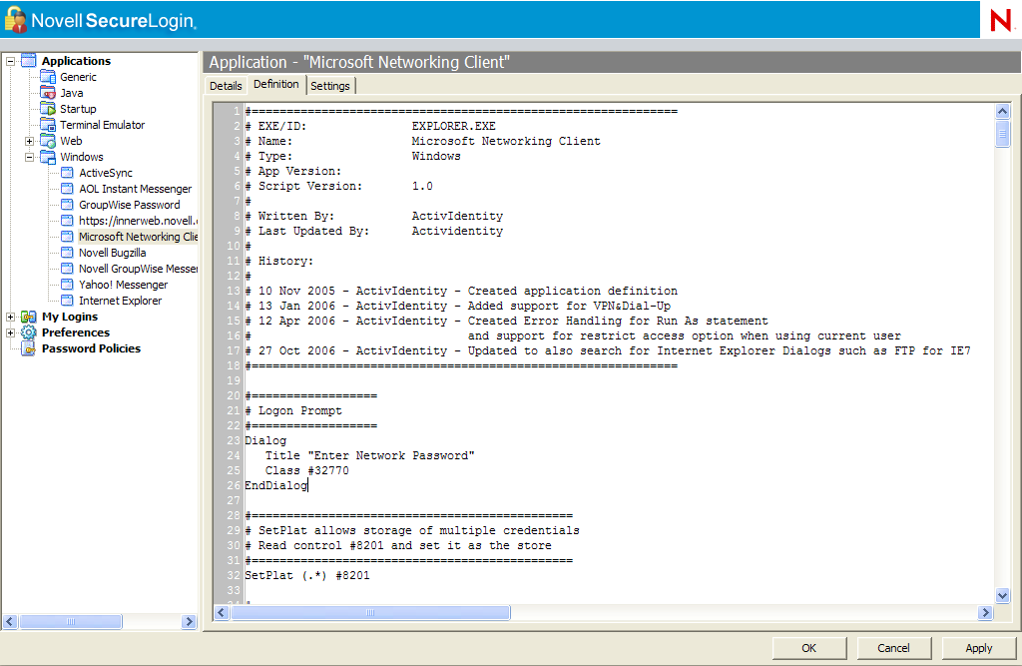
Task: Click the tree panel scroll right arrow
Action: [x=189, y=622]
